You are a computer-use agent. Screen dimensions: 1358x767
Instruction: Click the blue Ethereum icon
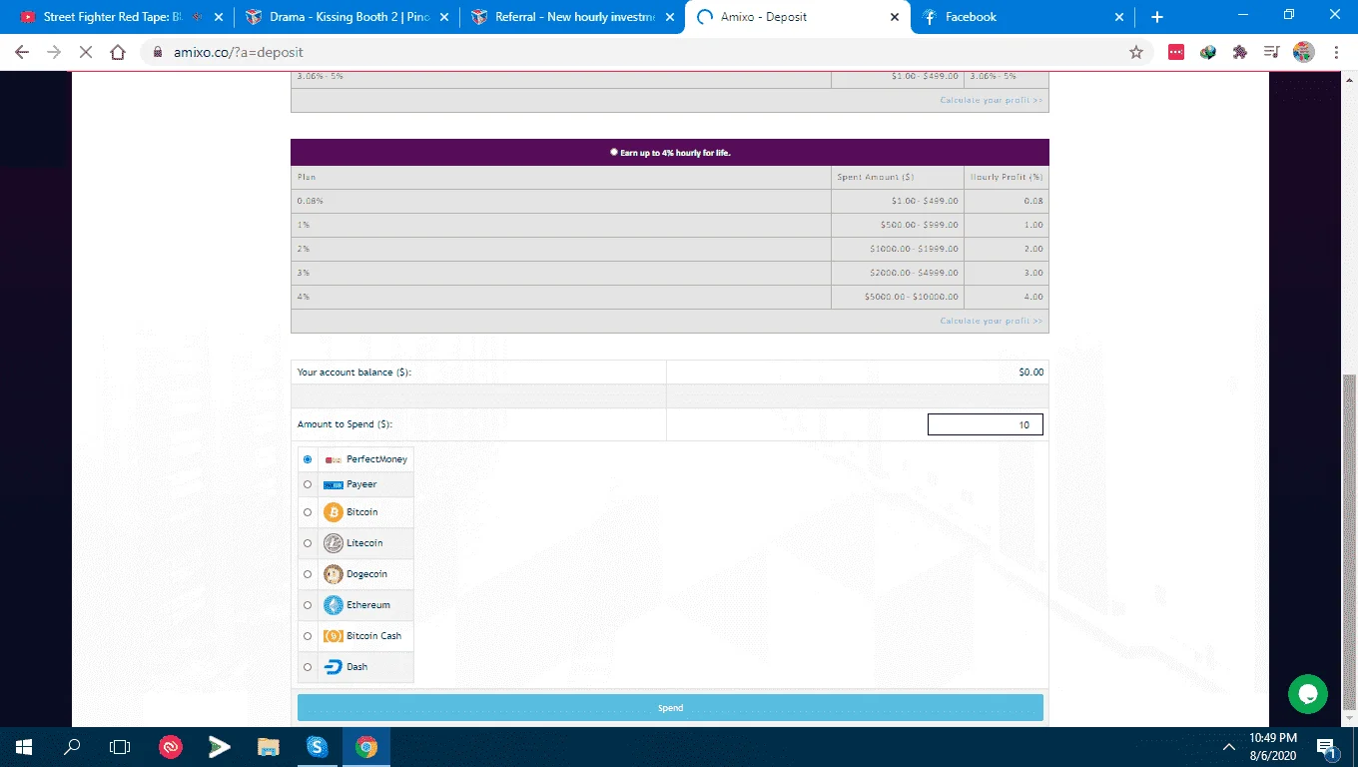pos(334,605)
